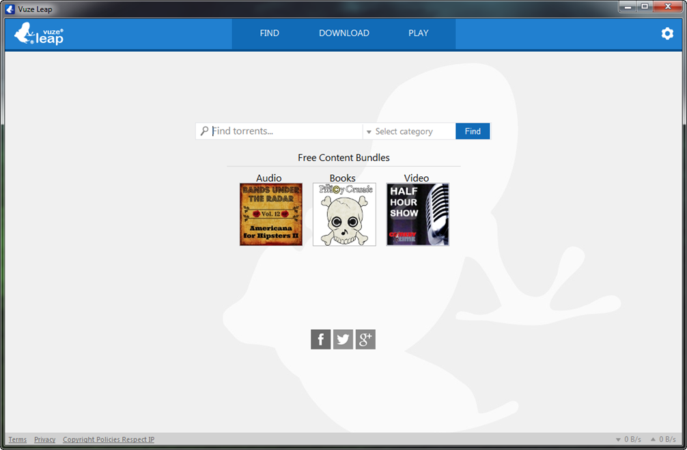Switch to the PLAY tab
Screen dimensions: 687x450
[419, 33]
